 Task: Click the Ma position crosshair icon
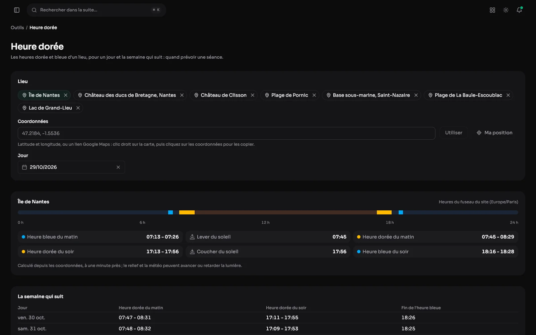(479, 133)
